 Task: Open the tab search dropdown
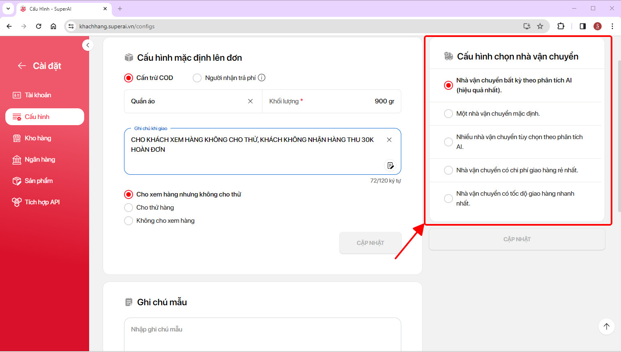pyautogui.click(x=8, y=9)
